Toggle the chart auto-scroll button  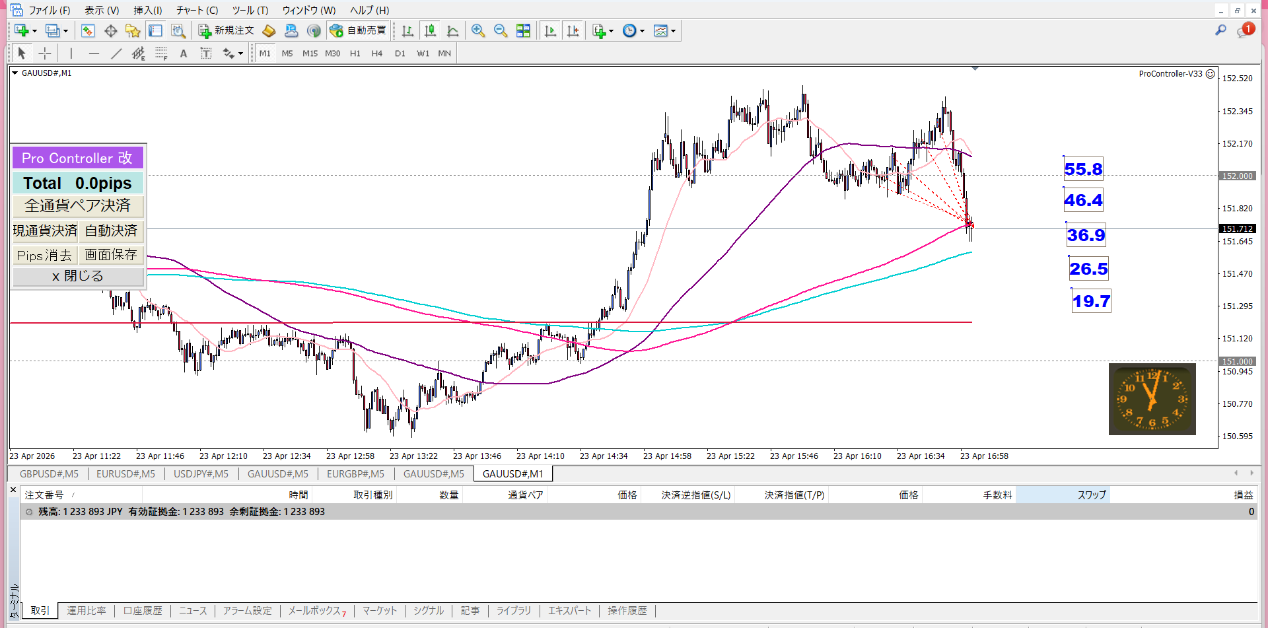(550, 31)
